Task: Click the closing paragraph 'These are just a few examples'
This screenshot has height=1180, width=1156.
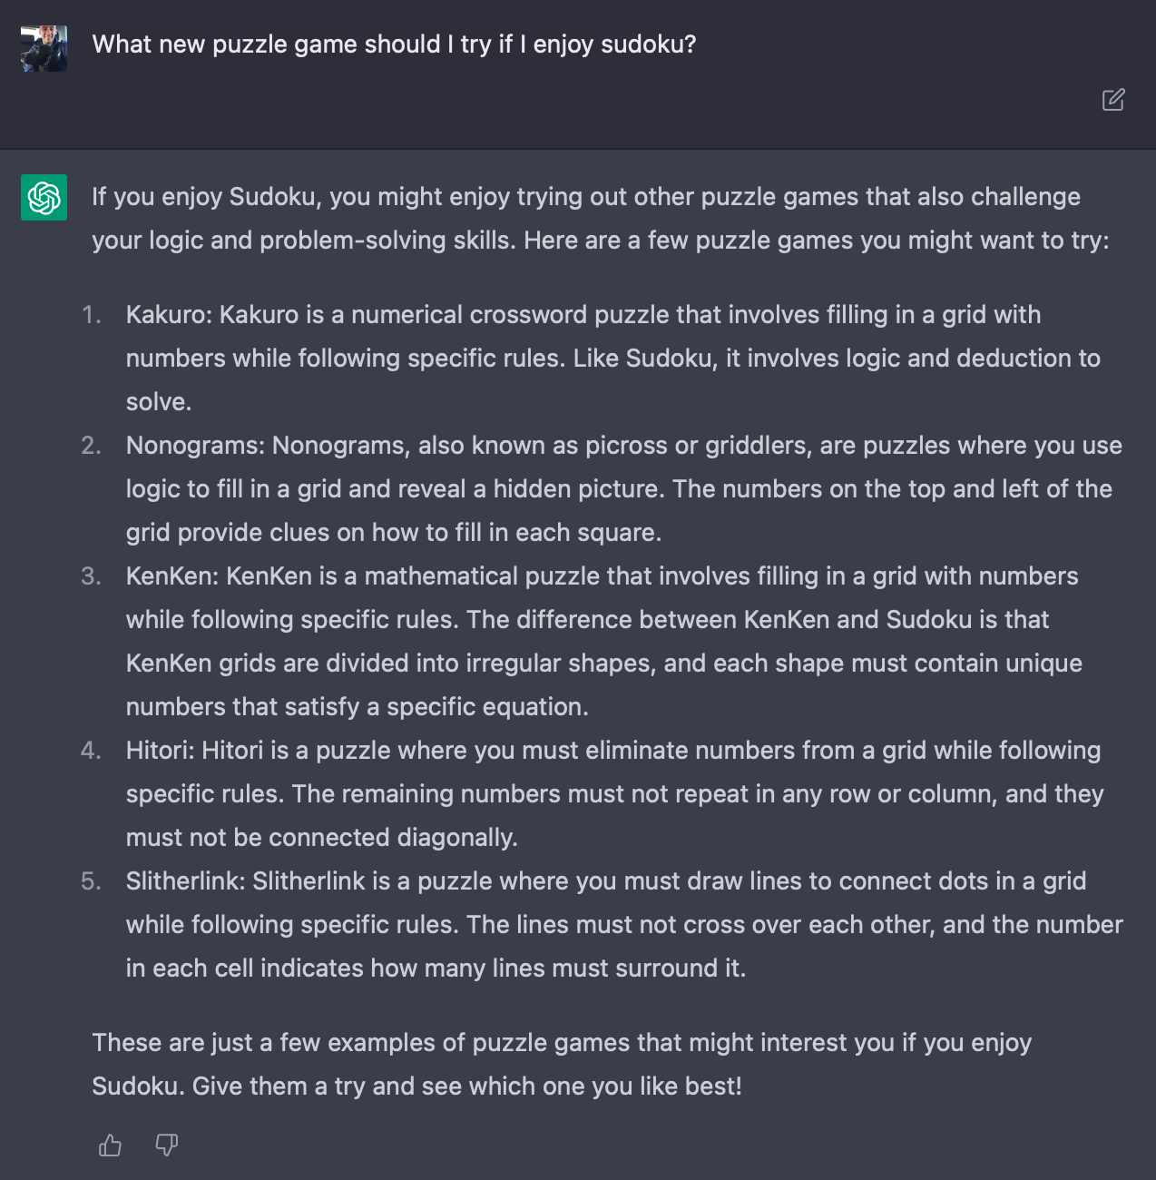Action: click(562, 1065)
